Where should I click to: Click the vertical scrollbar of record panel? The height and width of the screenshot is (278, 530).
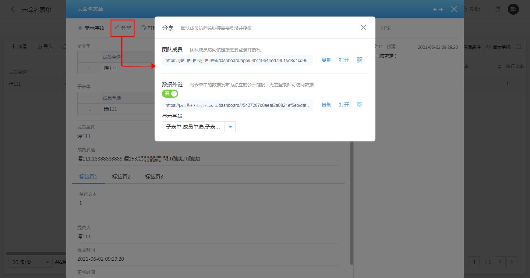tap(352, 202)
